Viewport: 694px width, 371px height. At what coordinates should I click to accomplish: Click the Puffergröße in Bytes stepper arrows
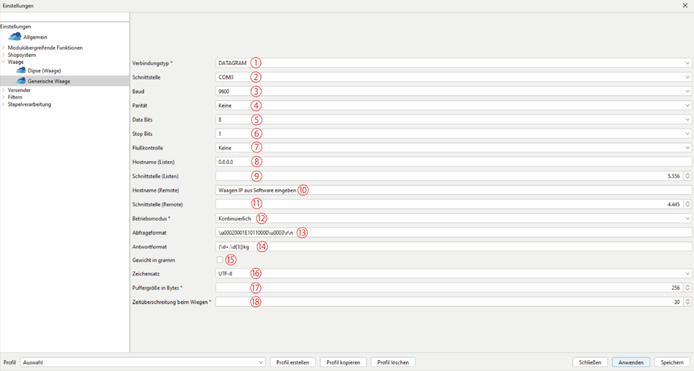click(687, 288)
